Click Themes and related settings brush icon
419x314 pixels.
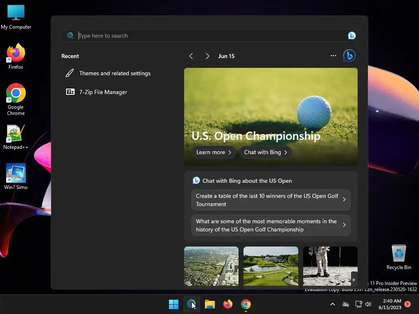click(x=70, y=73)
